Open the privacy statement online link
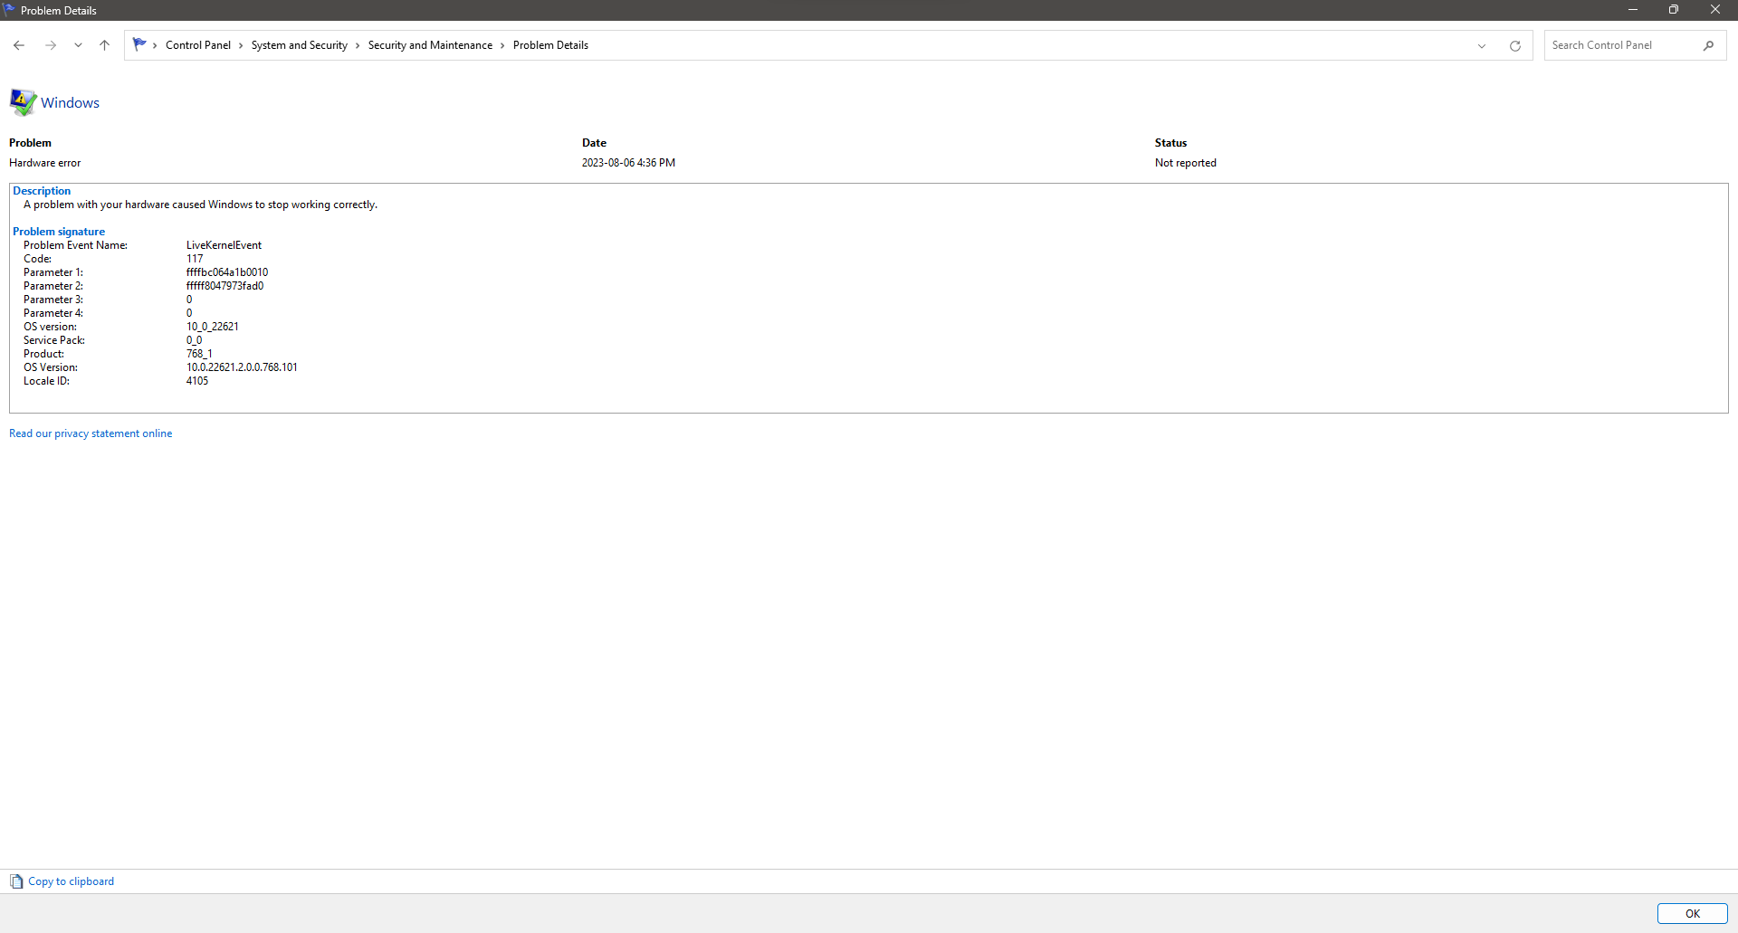Viewport: 1738px width, 933px height. 91,433
